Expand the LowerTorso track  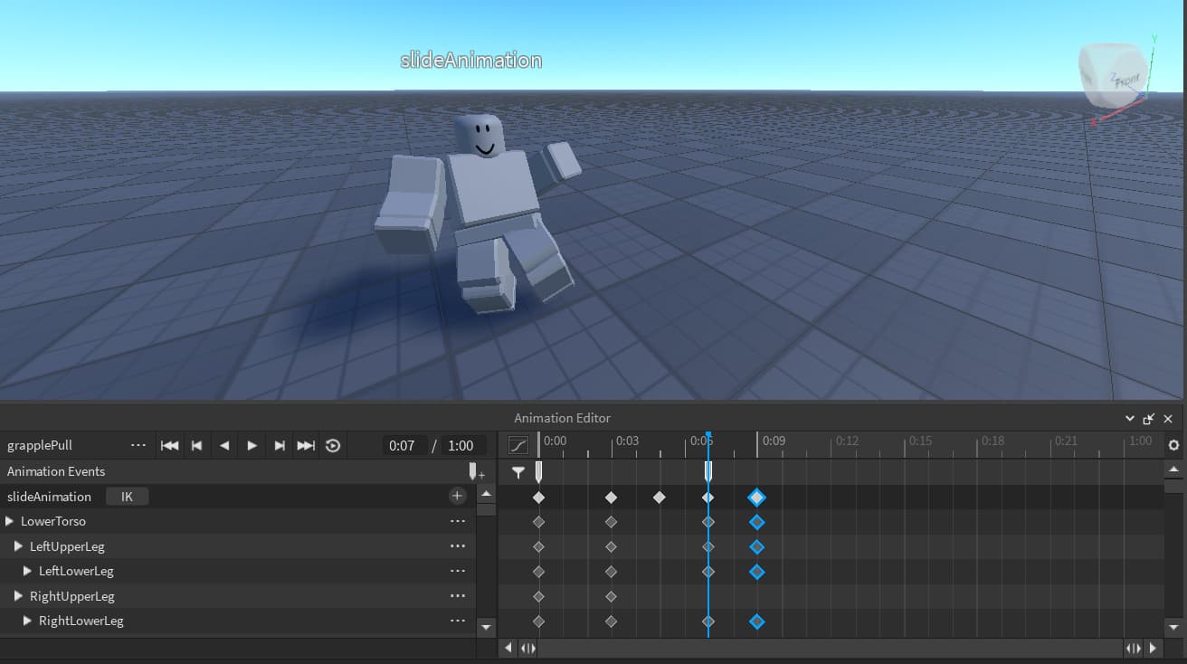tap(9, 521)
